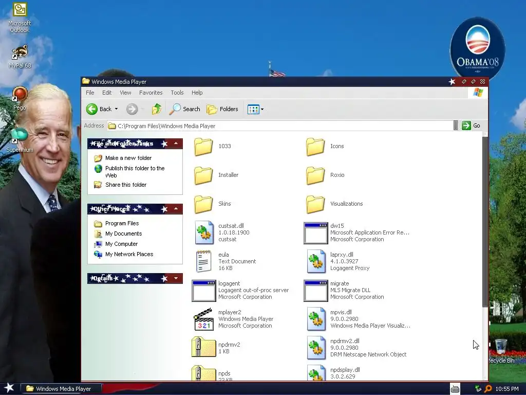Select the dw15 application icon
Image resolution: width=526 pixels, height=395 pixels.
point(316,233)
